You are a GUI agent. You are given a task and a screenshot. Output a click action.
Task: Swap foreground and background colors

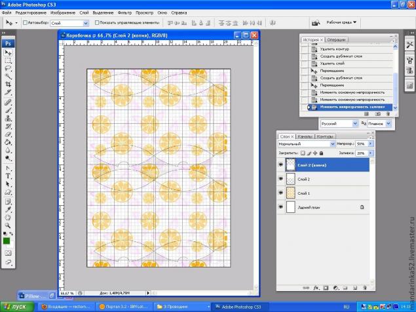(11, 233)
